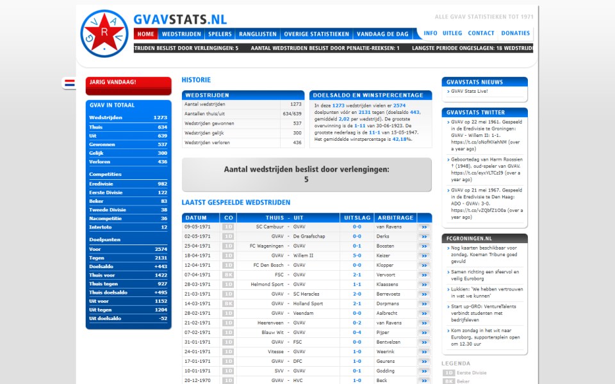This screenshot has height=384, width=615.
Task: Click the scrolling statistics ticker bar
Action: (333, 48)
